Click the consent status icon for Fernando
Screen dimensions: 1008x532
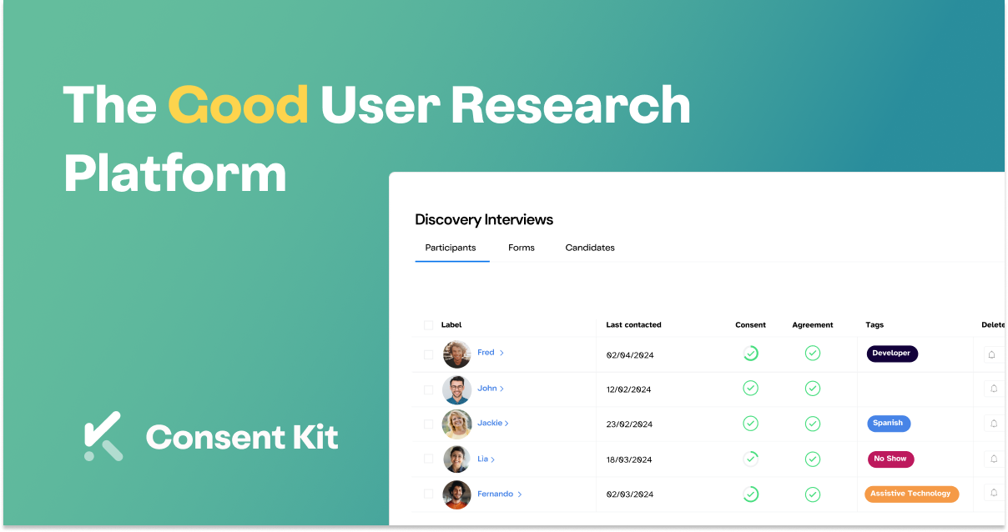point(750,494)
